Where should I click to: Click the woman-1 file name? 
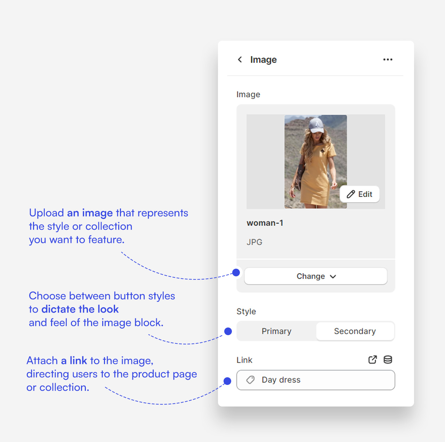(265, 223)
